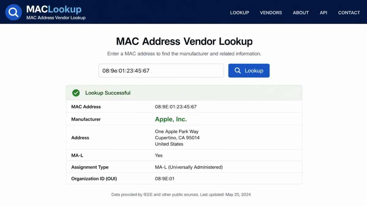Click the 'One Apple Park Way' address line
The height and width of the screenshot is (206, 367).
pyautogui.click(x=177, y=132)
